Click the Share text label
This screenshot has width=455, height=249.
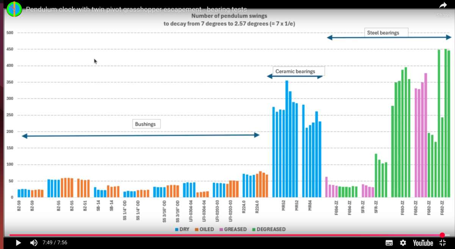[x=443, y=15]
